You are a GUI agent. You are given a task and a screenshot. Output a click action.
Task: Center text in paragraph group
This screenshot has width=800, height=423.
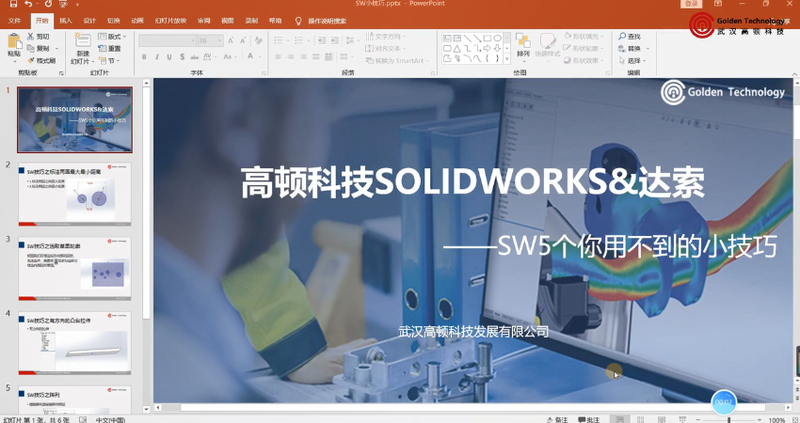pyautogui.click(x=291, y=56)
